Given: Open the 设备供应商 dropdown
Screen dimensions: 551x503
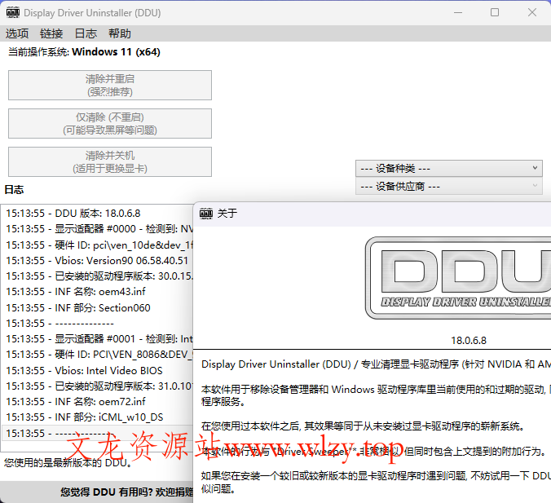Looking at the screenshot, I should (x=449, y=187).
